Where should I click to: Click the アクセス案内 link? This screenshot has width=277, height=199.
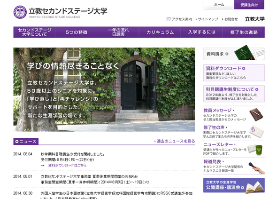pos(182,19)
